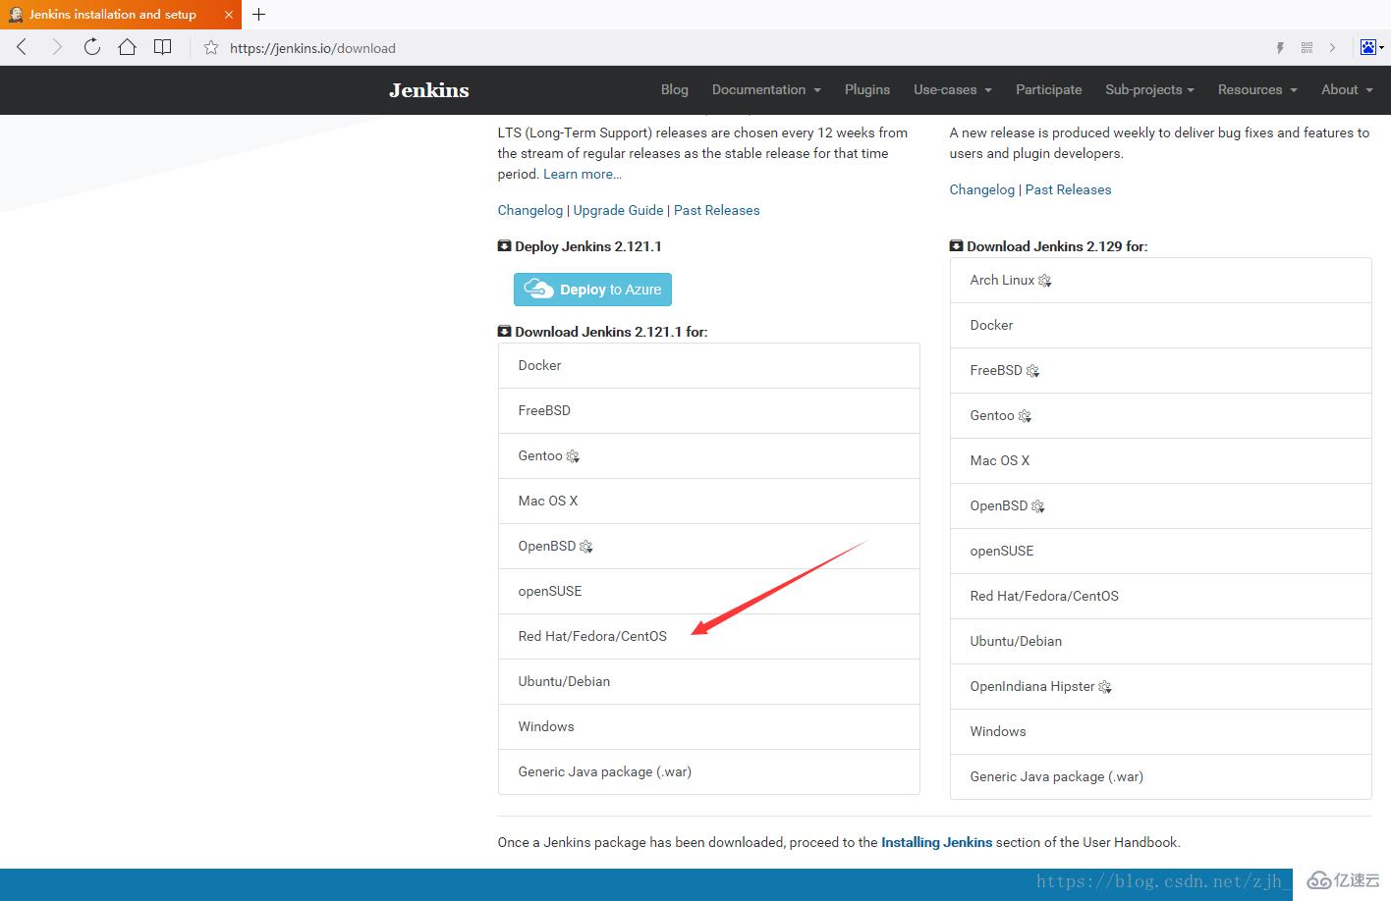Close the Jenkins installation and setup tab
This screenshot has width=1391, height=901.
click(x=228, y=15)
